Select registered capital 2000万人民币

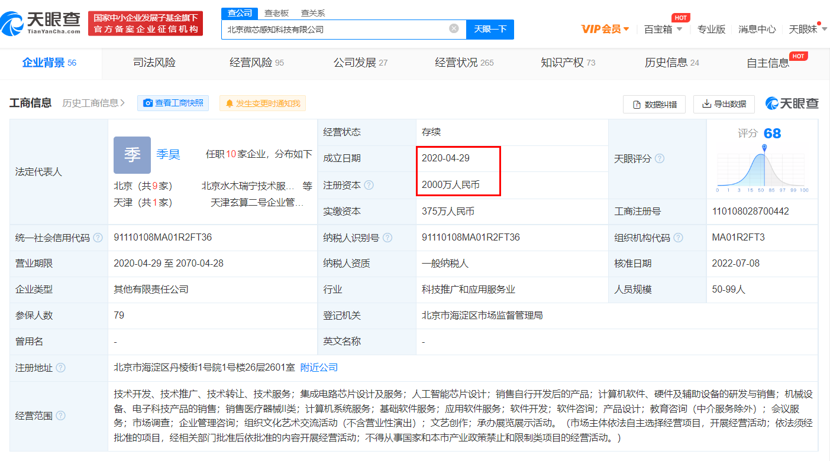(451, 186)
